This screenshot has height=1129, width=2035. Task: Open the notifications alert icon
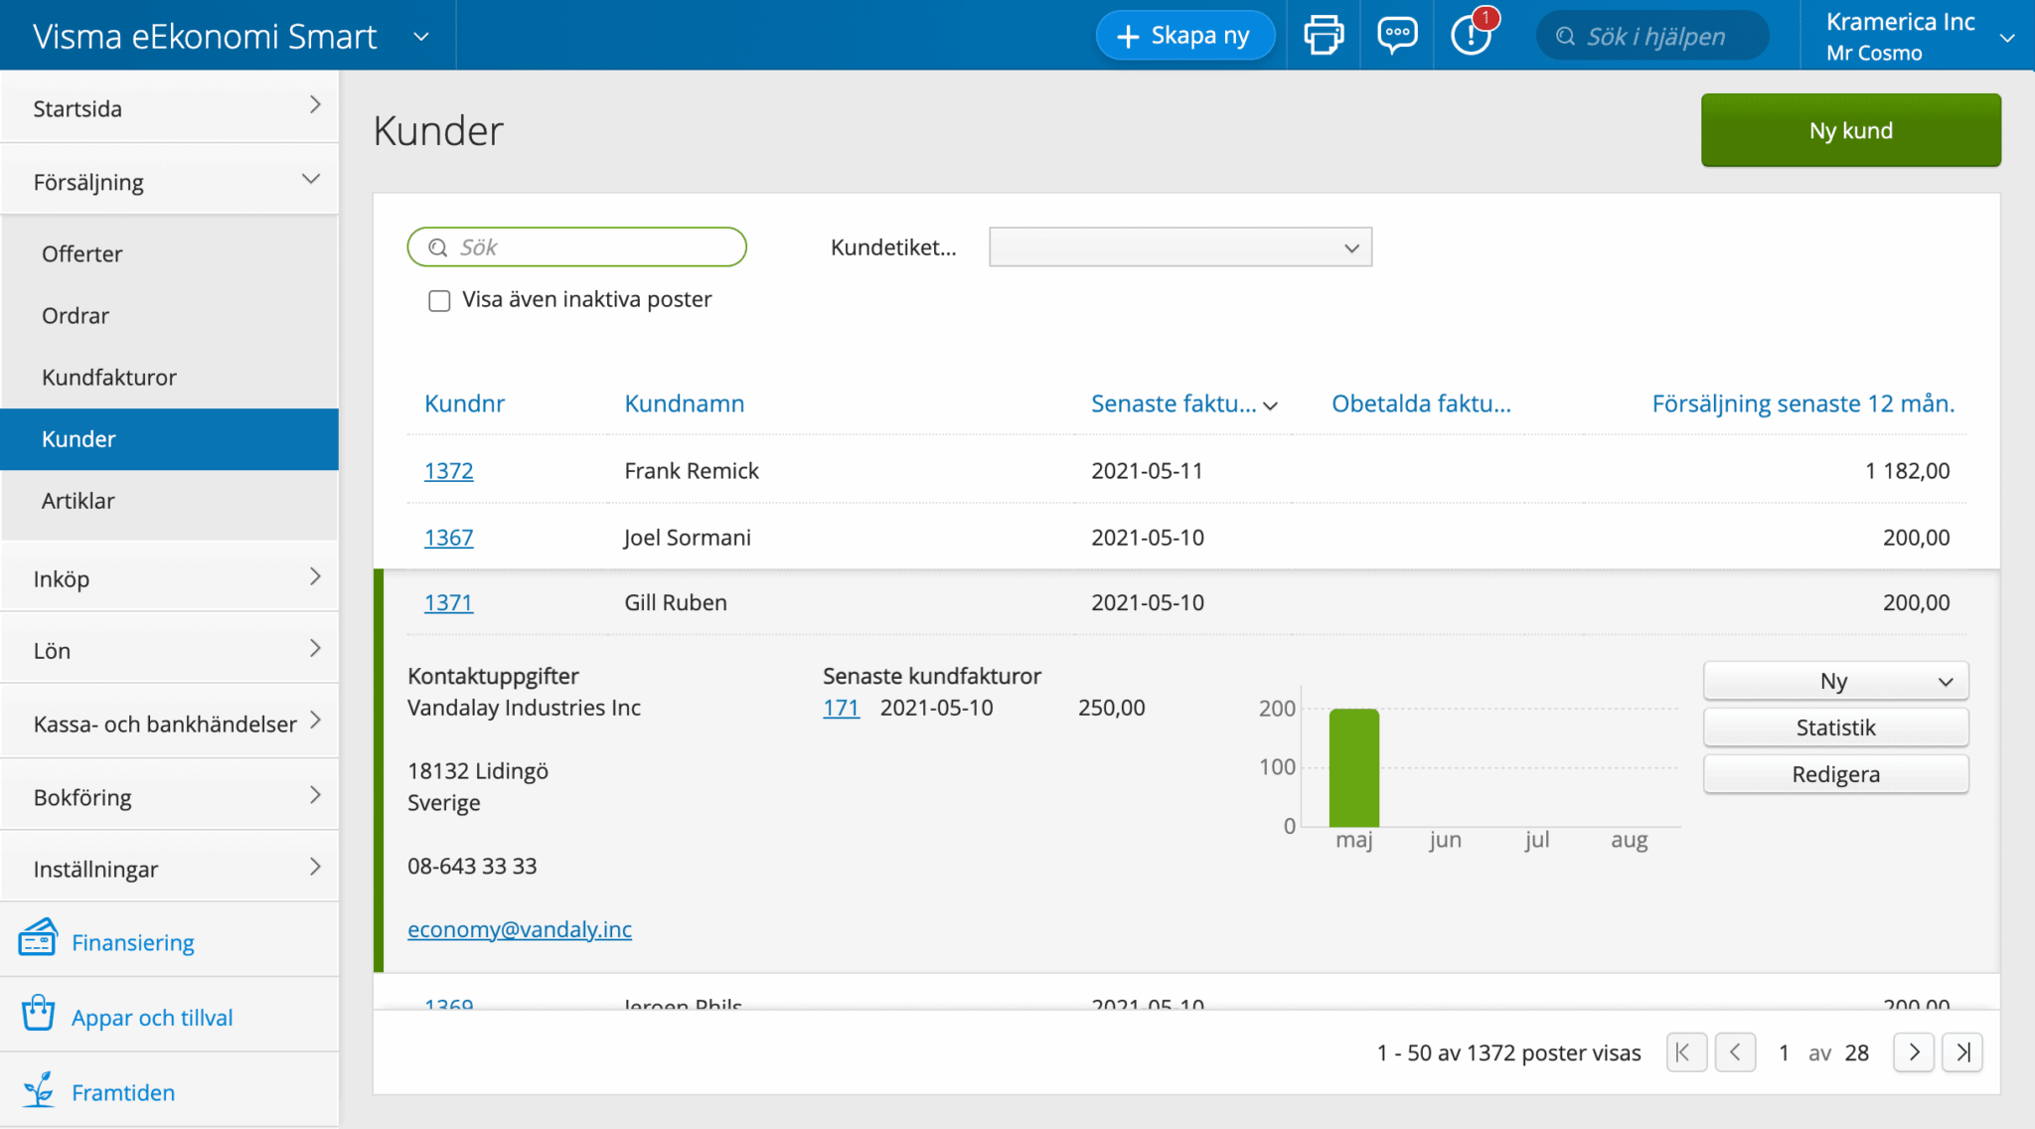point(1471,36)
